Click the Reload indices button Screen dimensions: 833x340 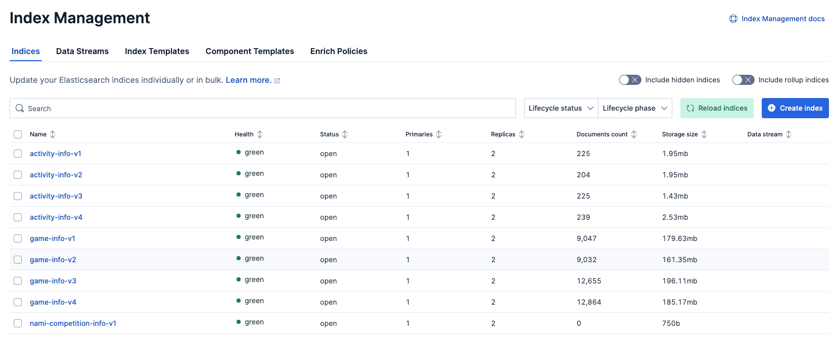coord(717,108)
